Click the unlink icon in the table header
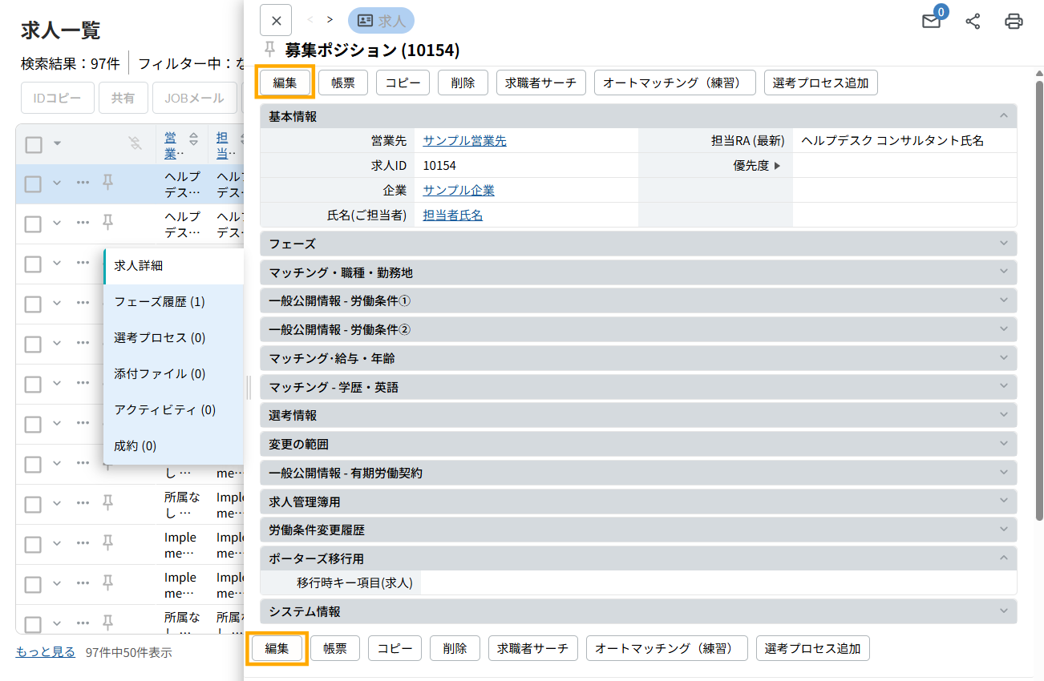The width and height of the screenshot is (1044, 681). pyautogui.click(x=135, y=143)
